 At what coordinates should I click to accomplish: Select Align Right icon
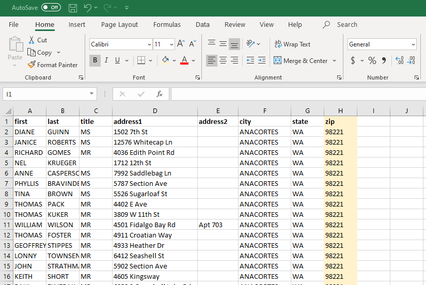click(x=234, y=60)
